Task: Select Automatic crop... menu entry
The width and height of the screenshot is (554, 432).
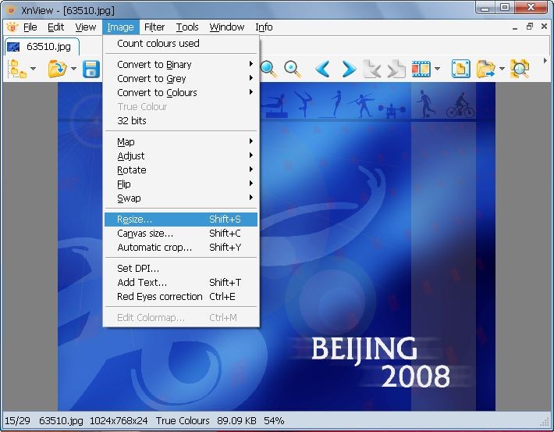Action: [181, 248]
